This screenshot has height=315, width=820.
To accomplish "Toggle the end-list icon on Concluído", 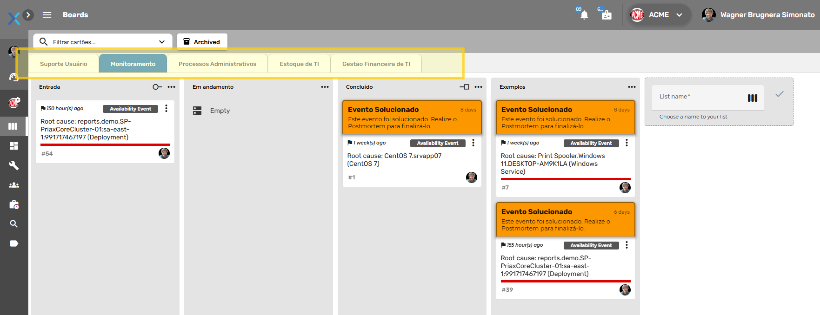I will [464, 87].
